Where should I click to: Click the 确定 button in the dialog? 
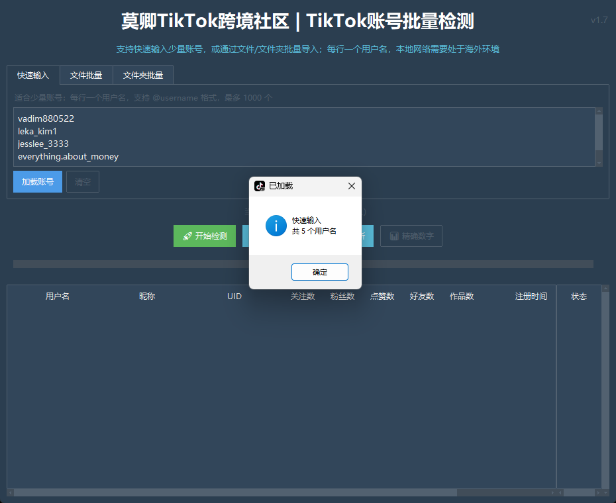click(320, 272)
